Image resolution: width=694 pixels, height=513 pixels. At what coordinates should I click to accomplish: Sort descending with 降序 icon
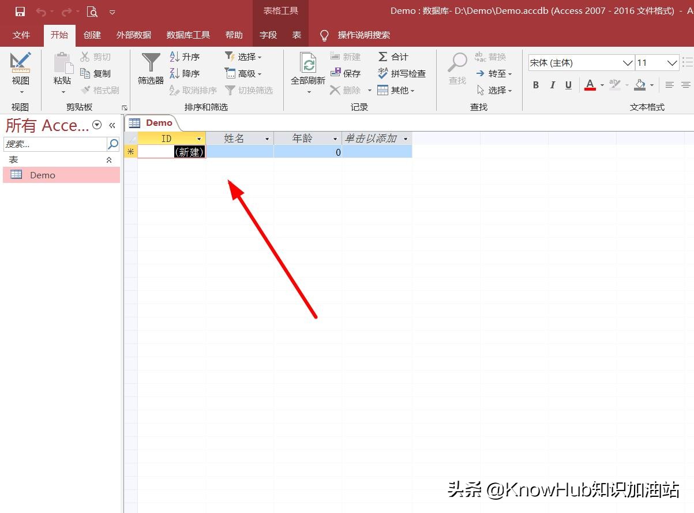tap(175, 73)
